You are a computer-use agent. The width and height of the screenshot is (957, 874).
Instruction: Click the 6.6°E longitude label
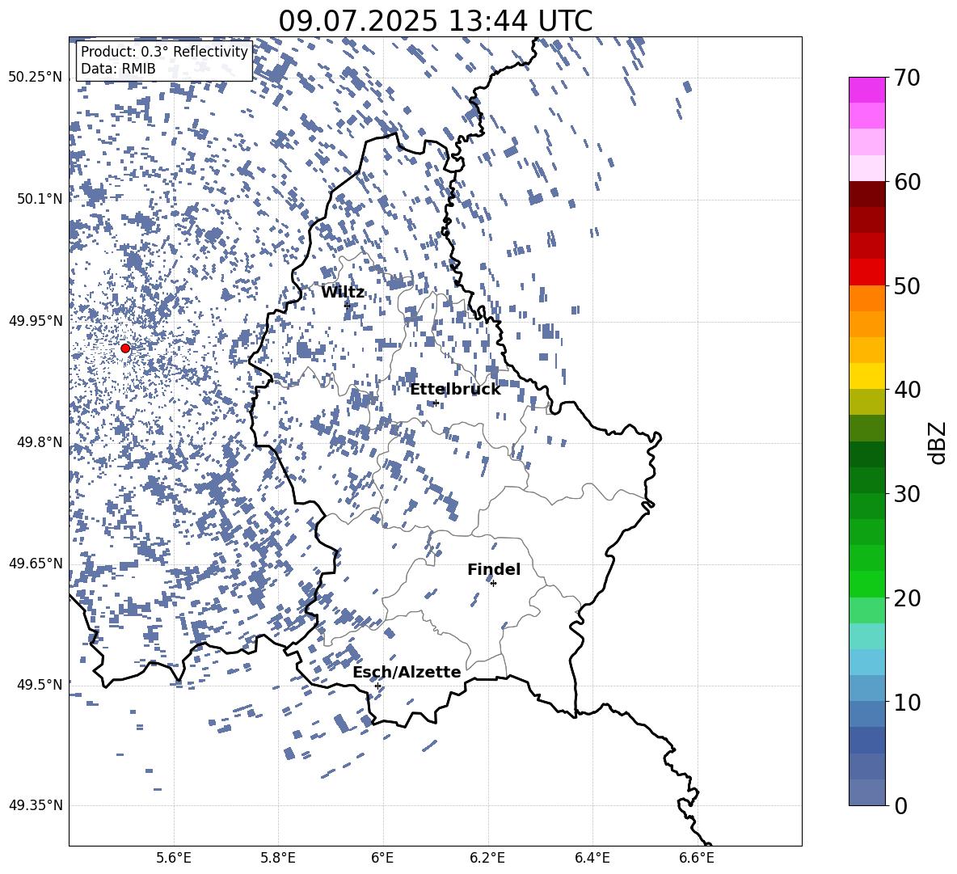click(x=697, y=858)
